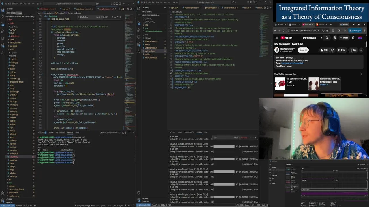The width and height of the screenshot is (369, 207).
Task: Open Extensions icon in right VS Code window
Action: coord(139,44)
